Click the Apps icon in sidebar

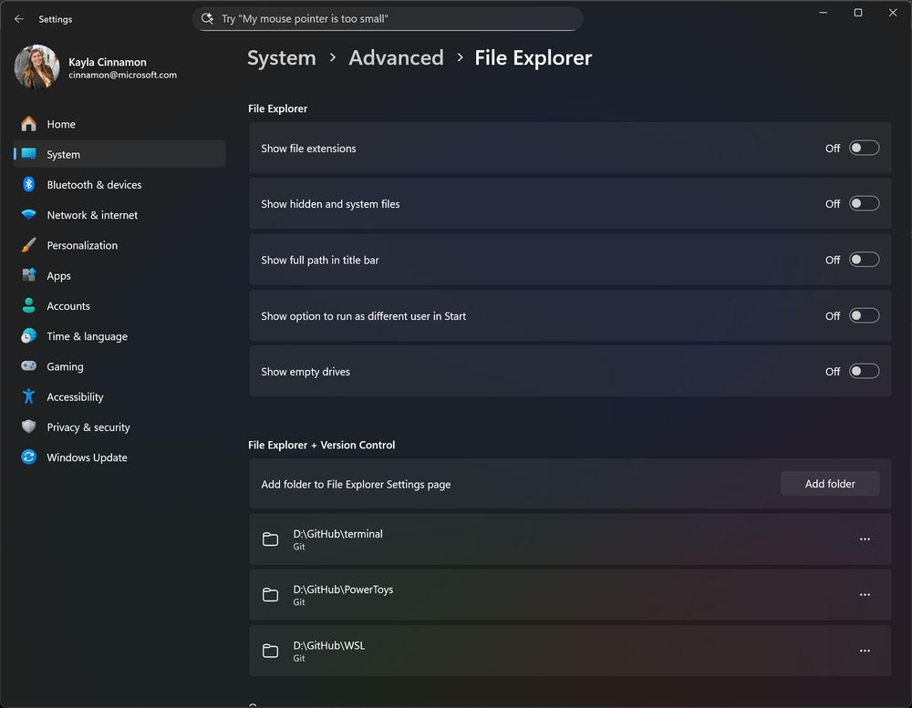tap(28, 275)
